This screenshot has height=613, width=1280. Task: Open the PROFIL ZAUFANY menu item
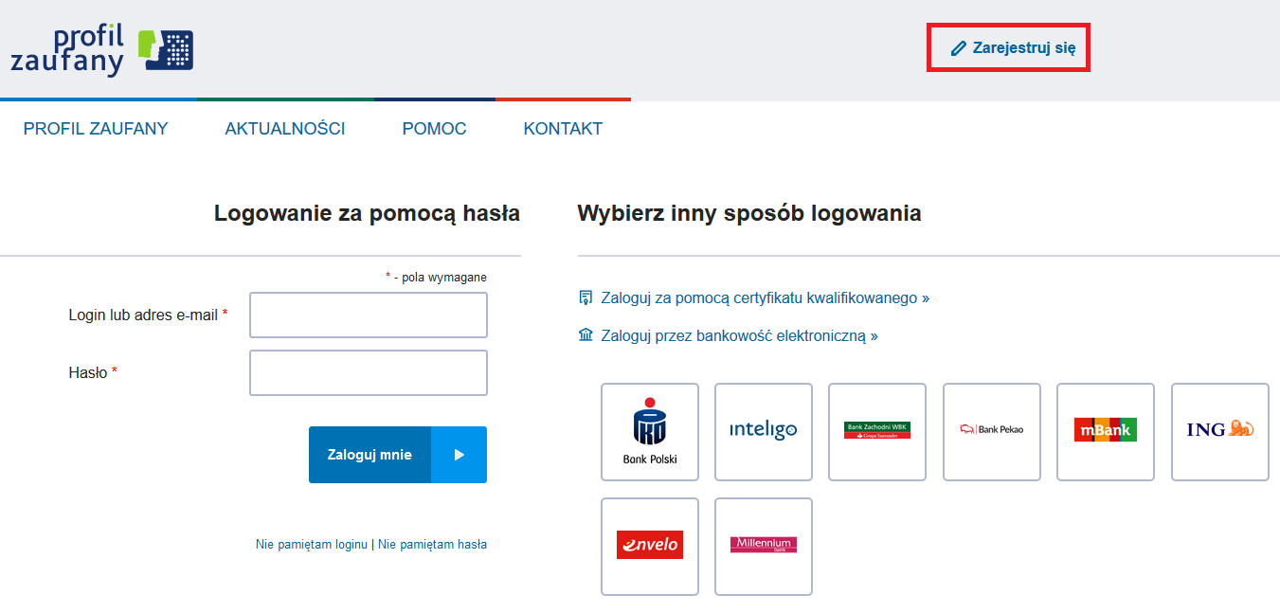[x=96, y=129]
